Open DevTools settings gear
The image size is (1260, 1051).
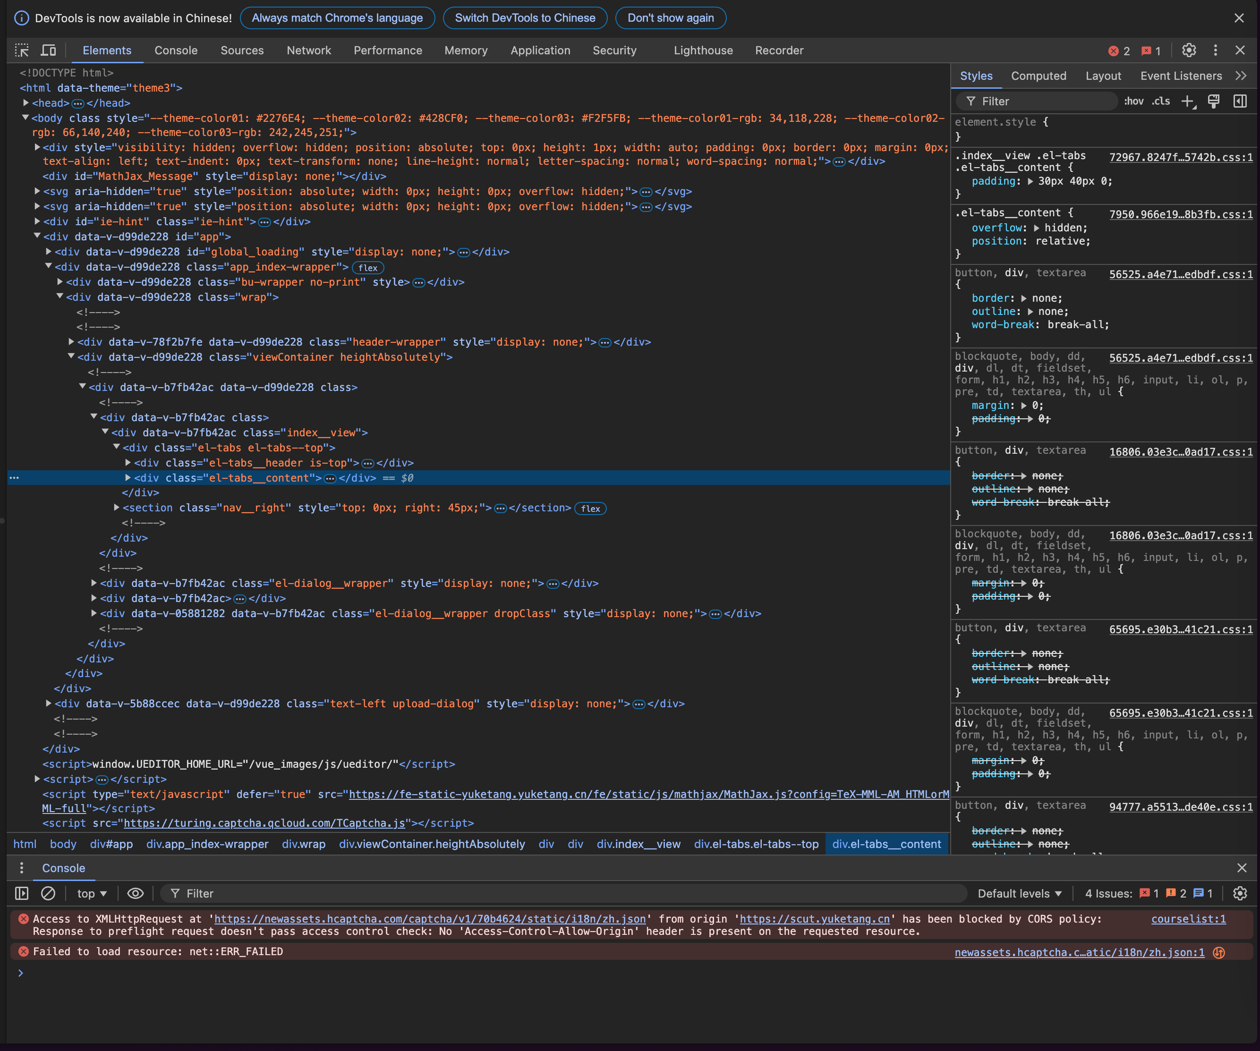[1189, 51]
